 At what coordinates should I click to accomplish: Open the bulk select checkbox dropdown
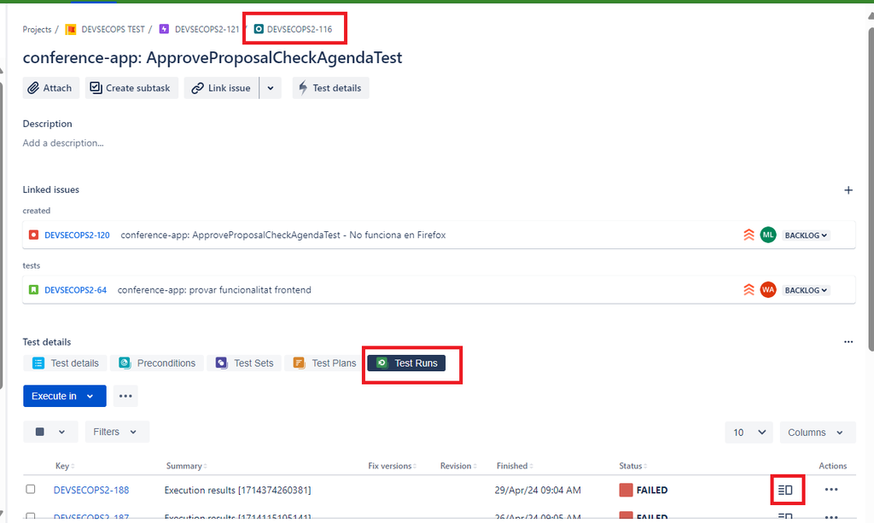(50, 432)
